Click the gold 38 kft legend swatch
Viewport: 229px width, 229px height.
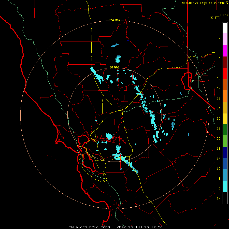(225, 108)
